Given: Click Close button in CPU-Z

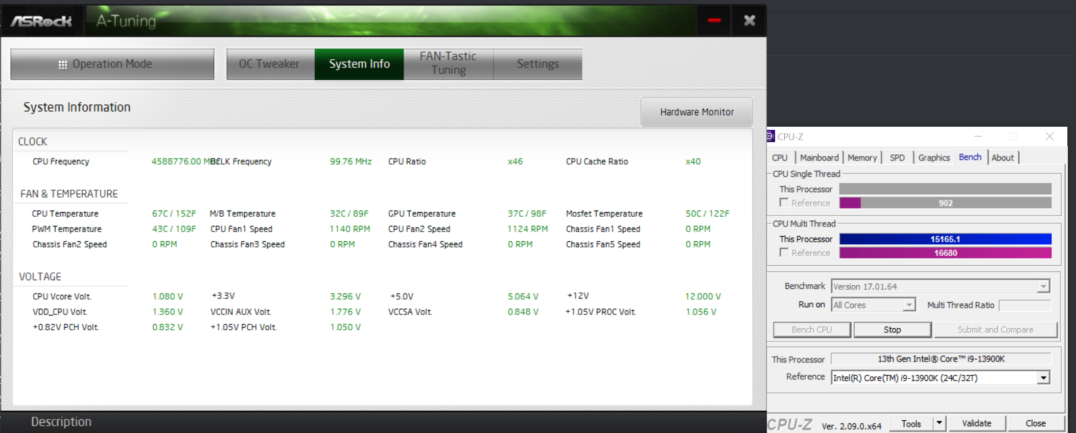Looking at the screenshot, I should point(1036,424).
